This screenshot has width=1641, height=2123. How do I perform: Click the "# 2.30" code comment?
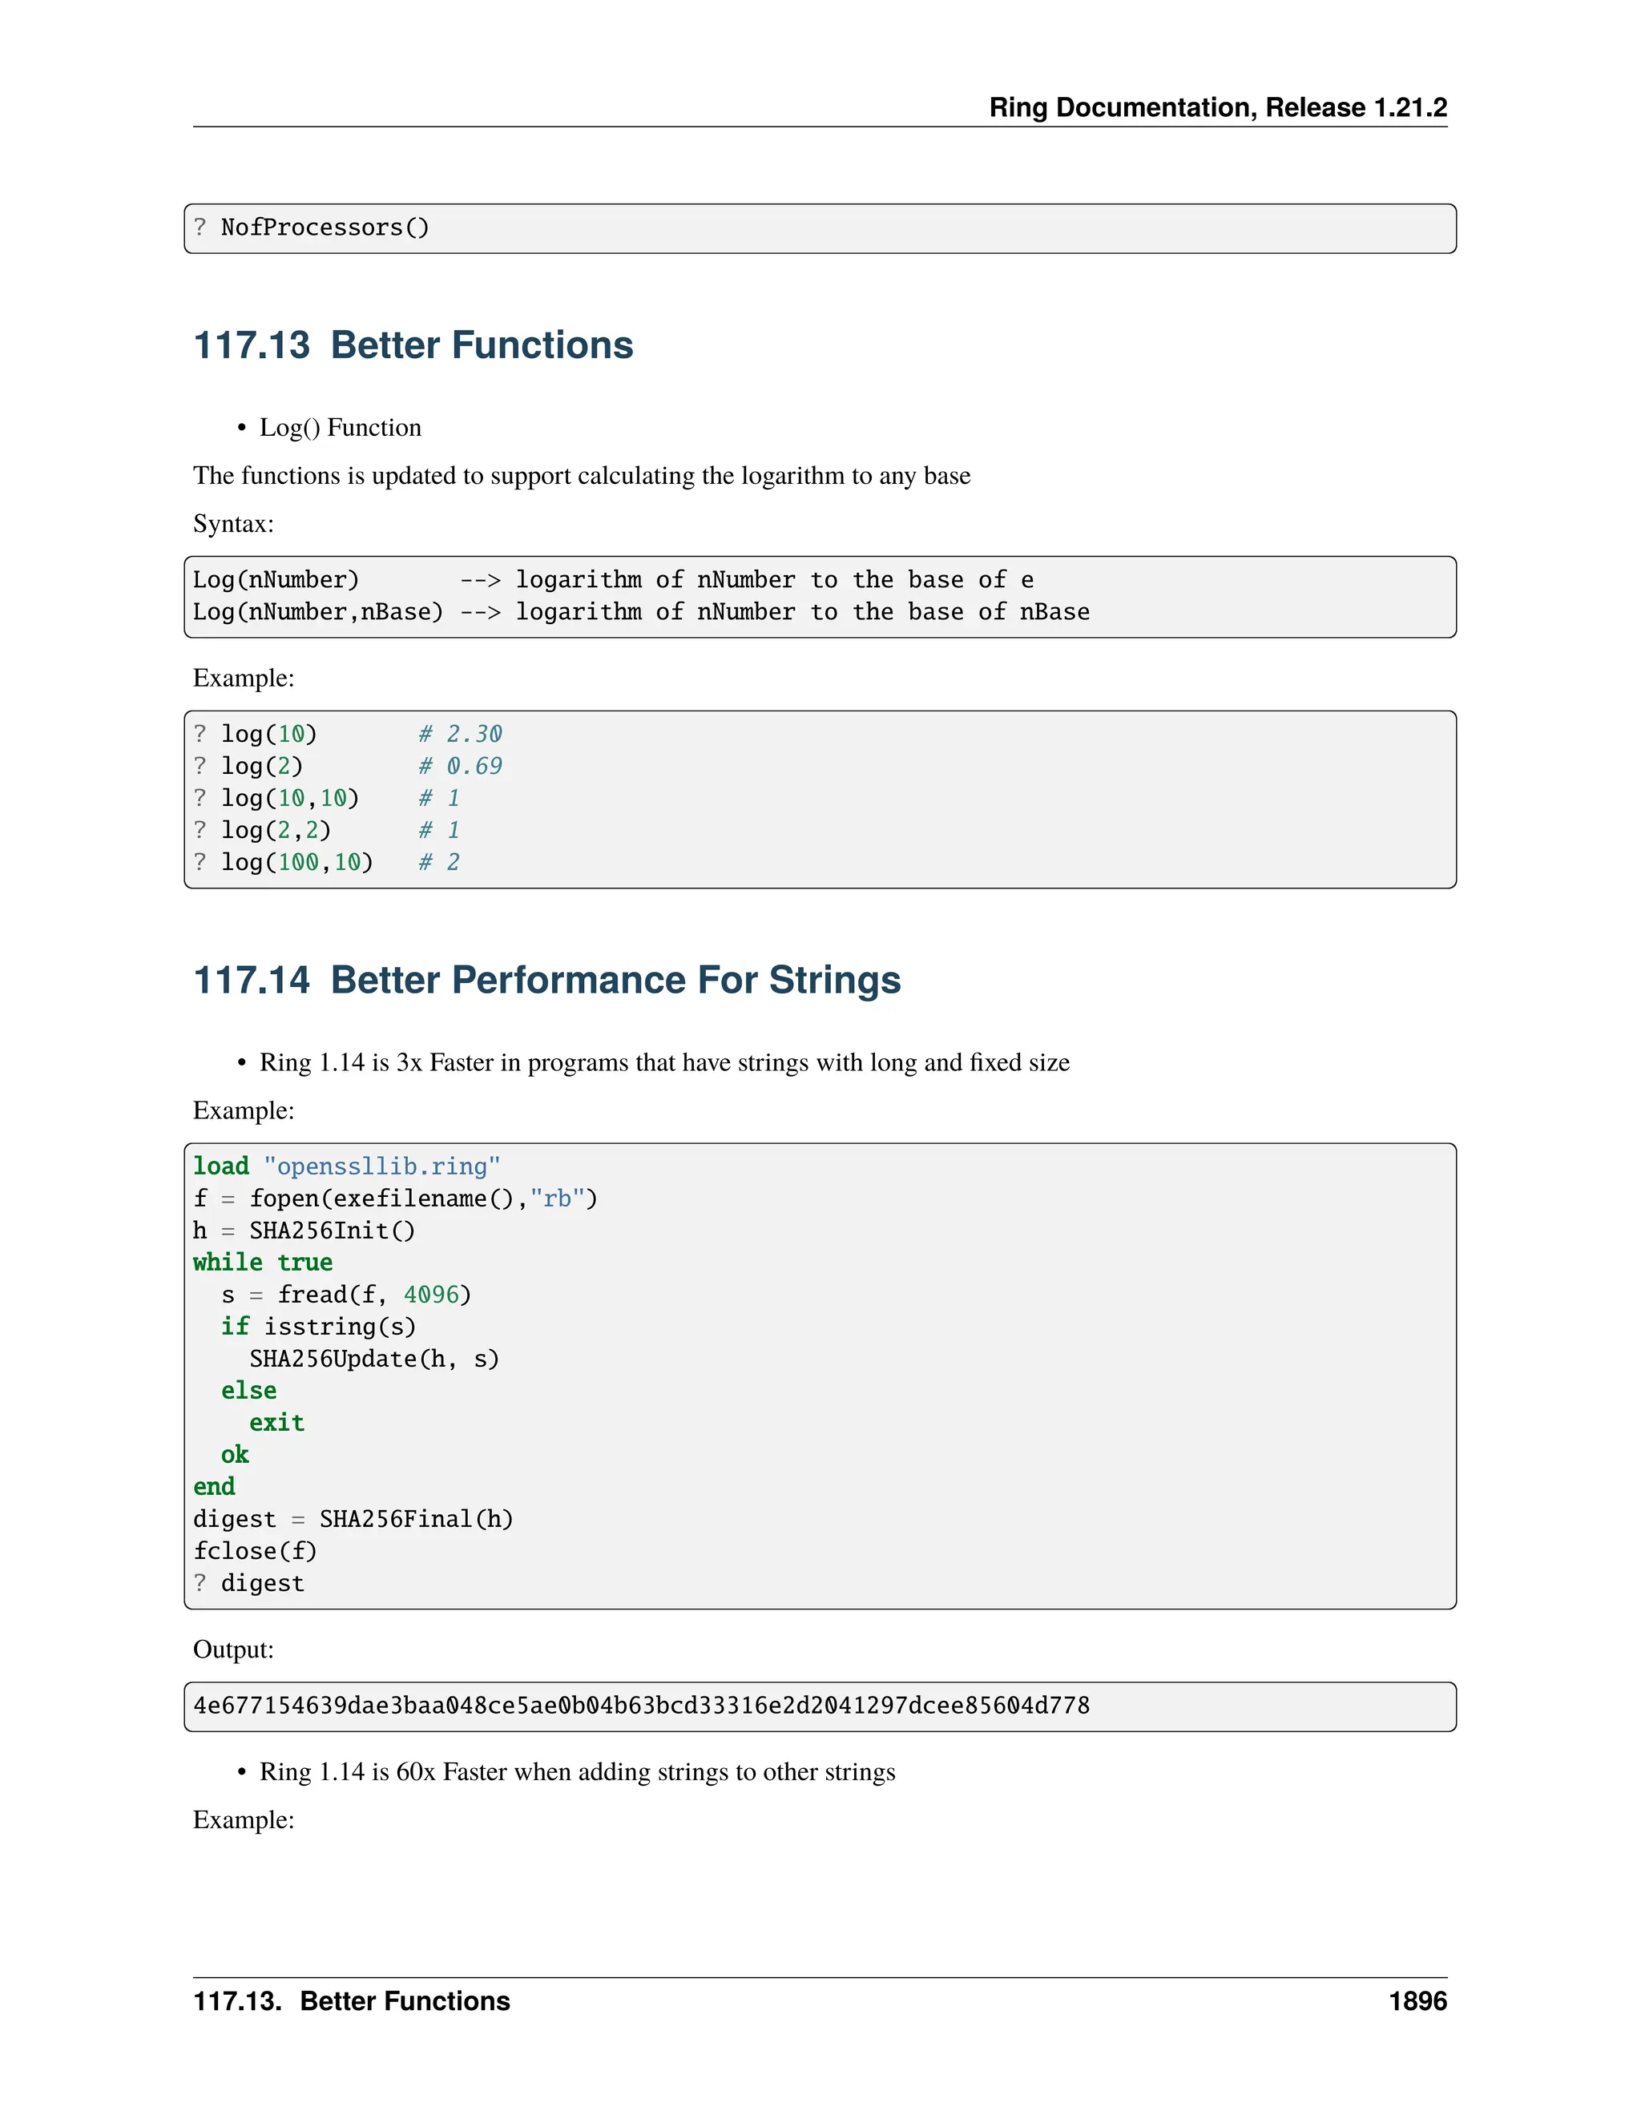click(x=461, y=734)
